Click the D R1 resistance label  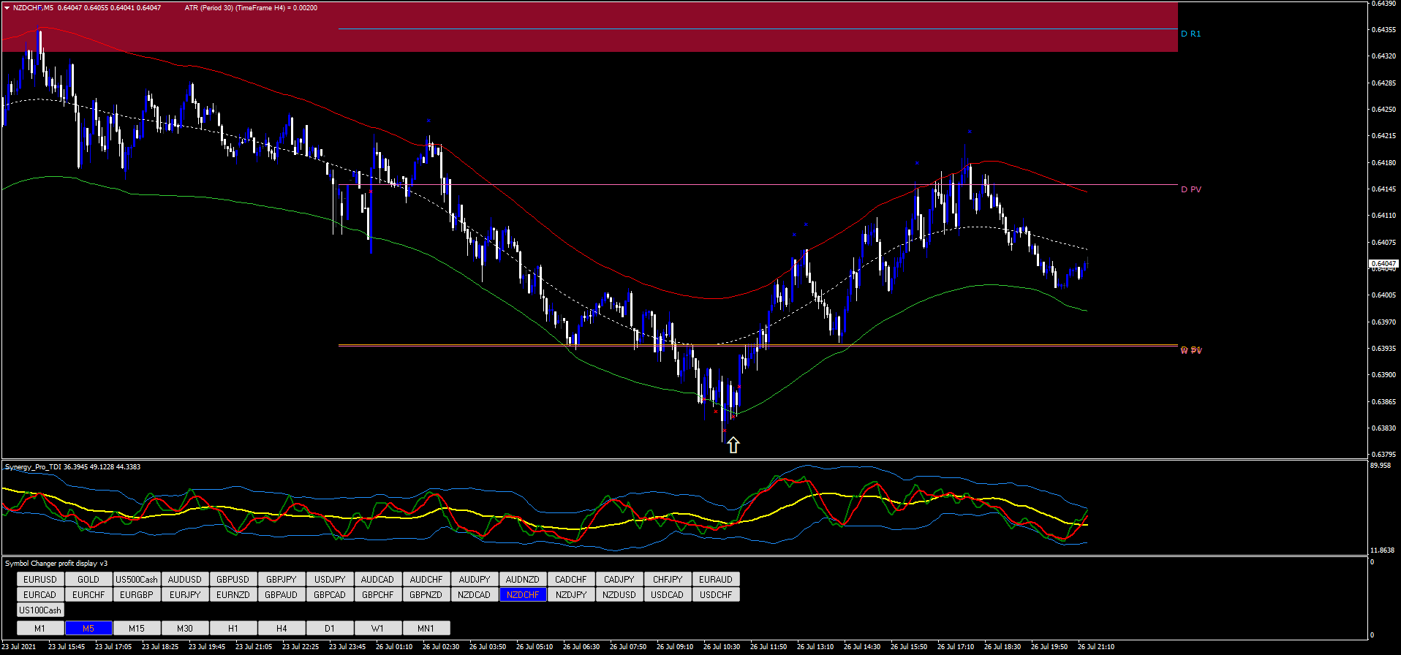point(1191,34)
